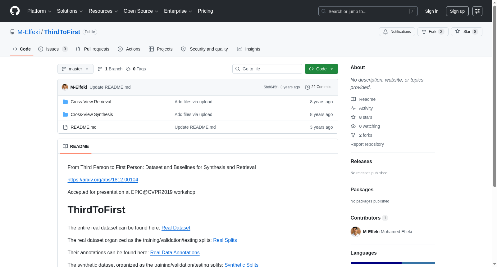Open the Real Data Annotations link

pyautogui.click(x=175, y=253)
